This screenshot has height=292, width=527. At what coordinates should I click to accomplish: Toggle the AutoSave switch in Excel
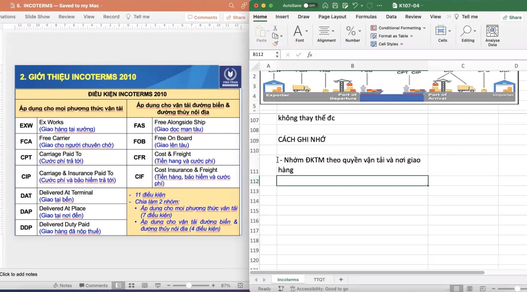[x=310, y=6]
